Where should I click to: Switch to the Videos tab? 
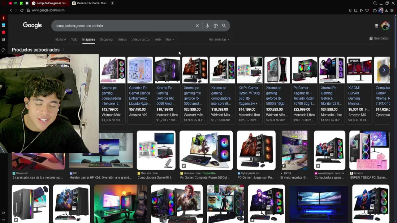(x=122, y=39)
